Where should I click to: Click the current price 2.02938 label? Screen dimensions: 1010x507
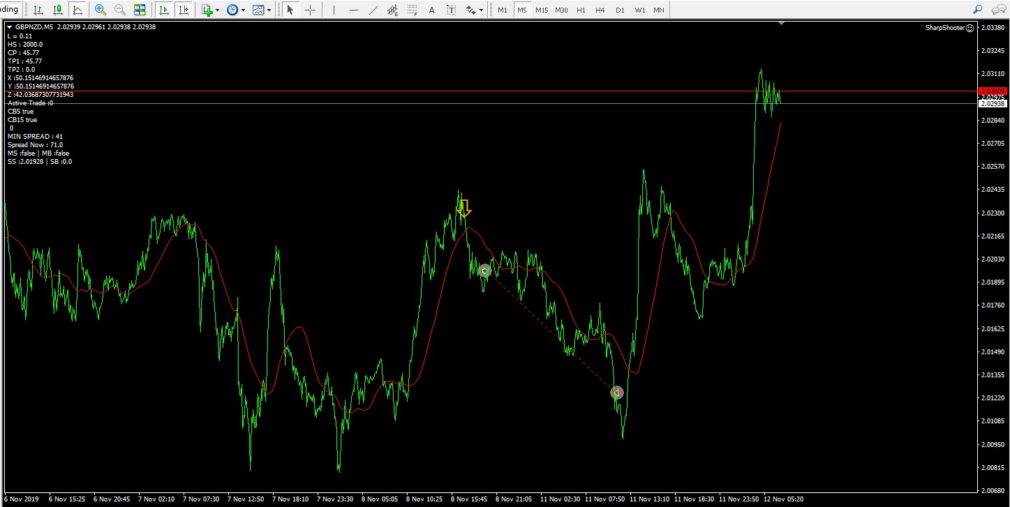coord(992,103)
